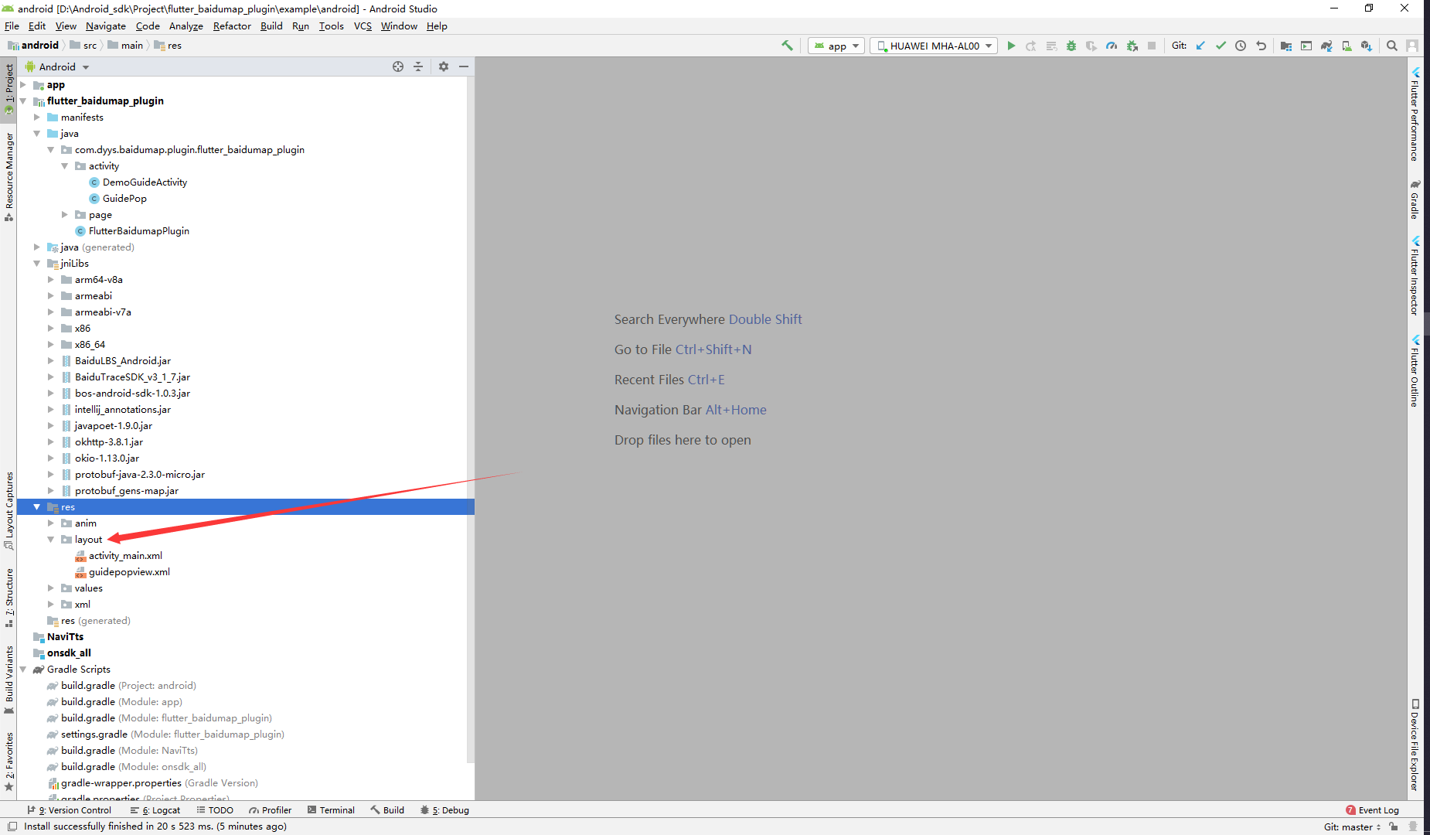Expand the arm64-v8a folder

(x=51, y=280)
